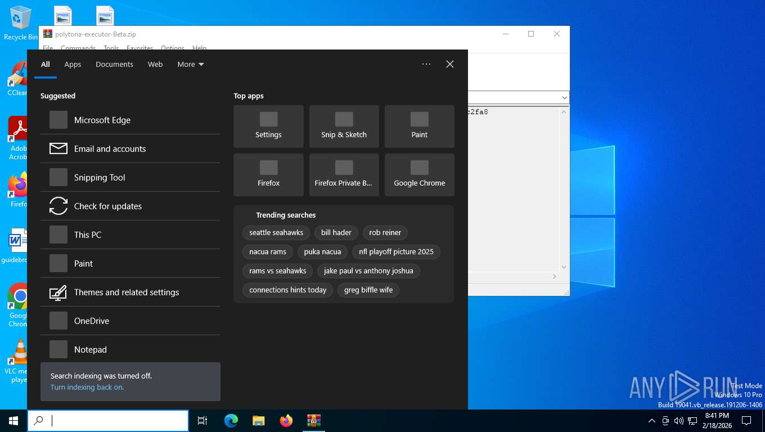The width and height of the screenshot is (765, 432).
Task: Open This PC from Suggested list
Action: (x=130, y=235)
